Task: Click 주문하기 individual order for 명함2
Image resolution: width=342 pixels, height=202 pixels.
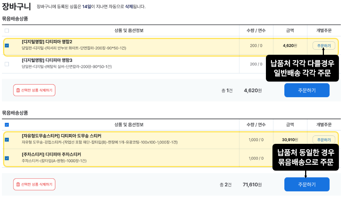Action: point(324,46)
